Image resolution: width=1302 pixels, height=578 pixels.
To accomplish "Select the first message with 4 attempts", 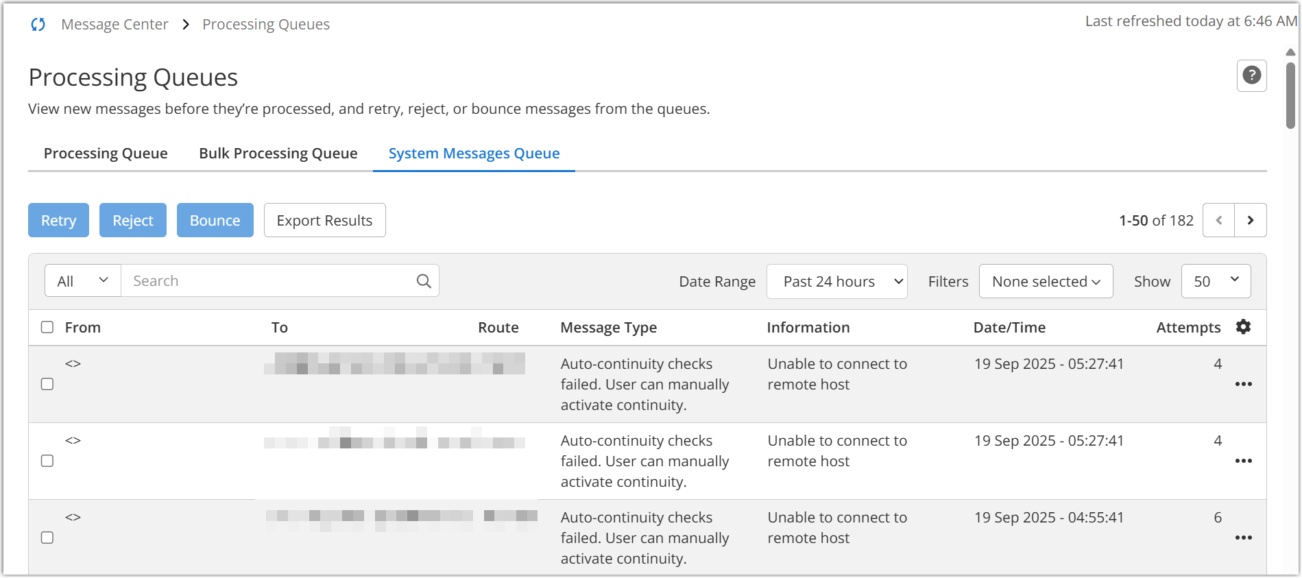I will click(47, 384).
